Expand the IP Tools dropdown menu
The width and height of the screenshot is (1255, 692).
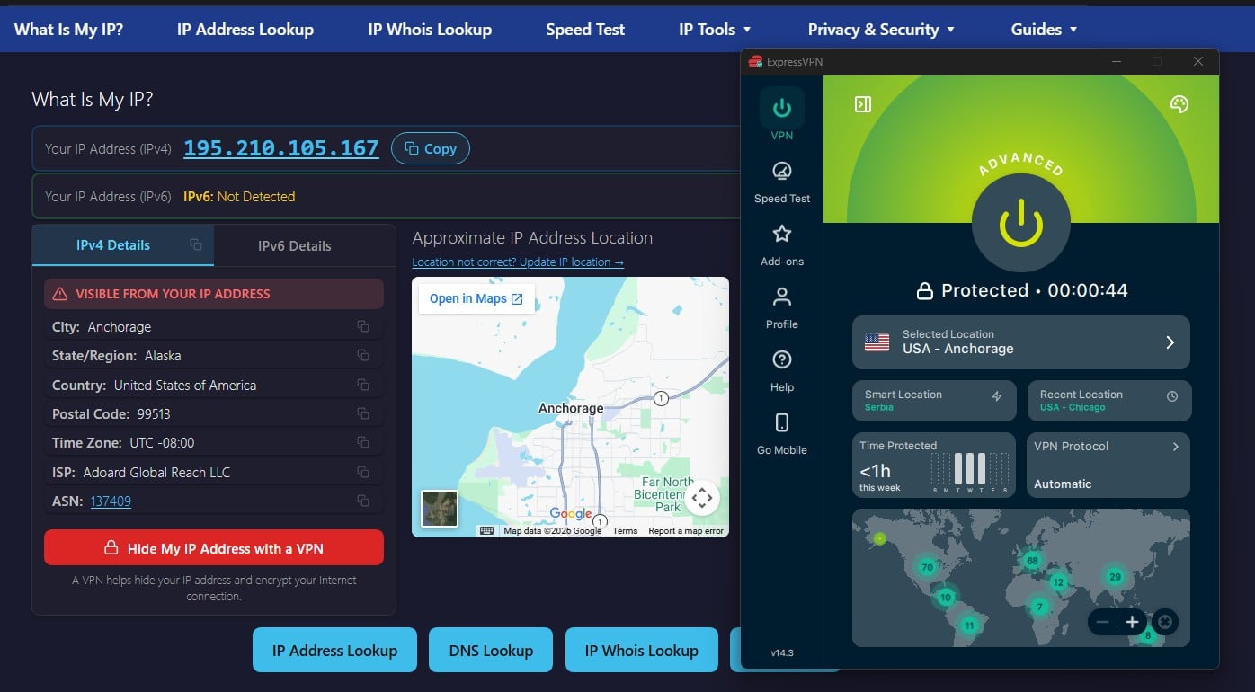point(715,29)
